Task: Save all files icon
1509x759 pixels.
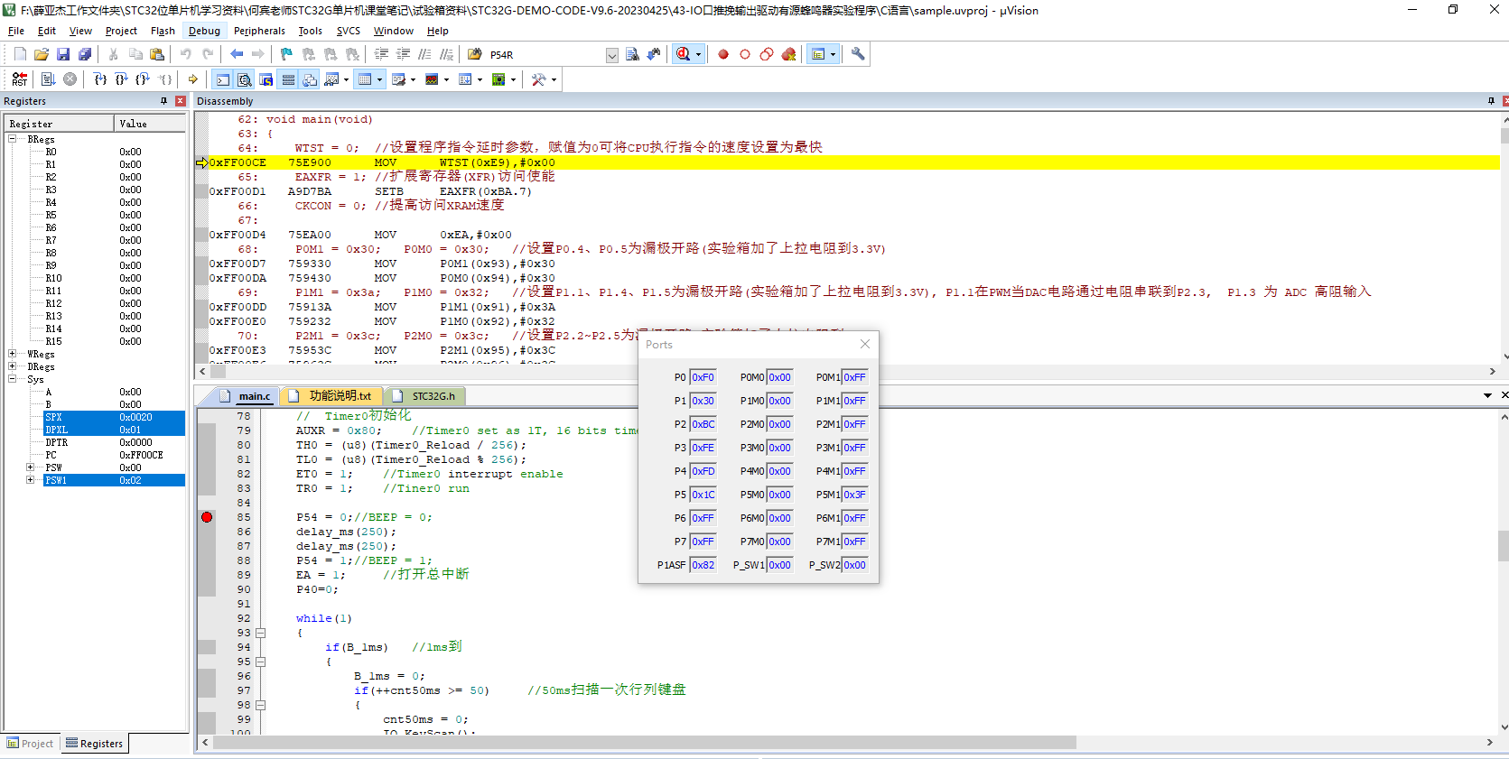Action: pos(85,54)
